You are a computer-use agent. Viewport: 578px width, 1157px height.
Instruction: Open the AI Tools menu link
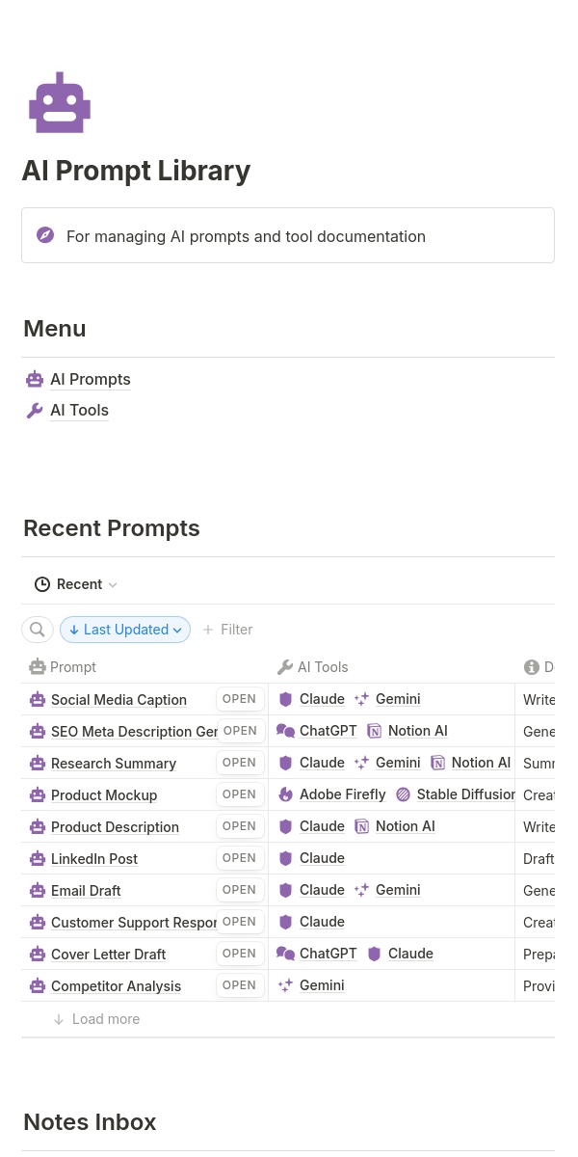79,411
